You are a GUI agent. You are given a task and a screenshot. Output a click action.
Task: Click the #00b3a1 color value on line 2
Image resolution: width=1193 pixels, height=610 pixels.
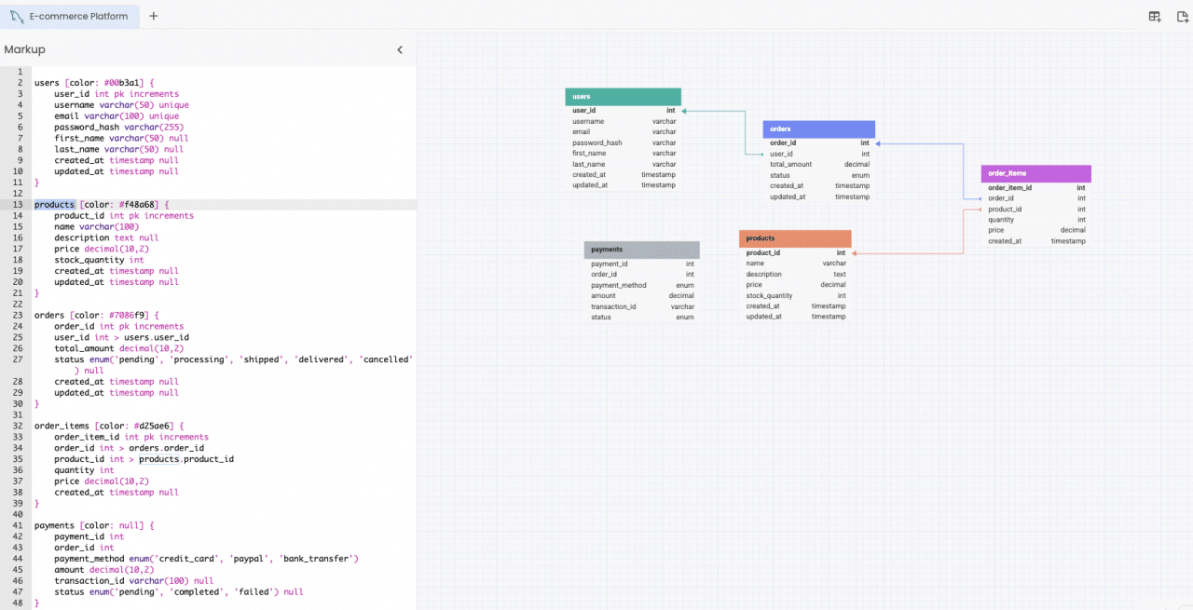point(124,82)
